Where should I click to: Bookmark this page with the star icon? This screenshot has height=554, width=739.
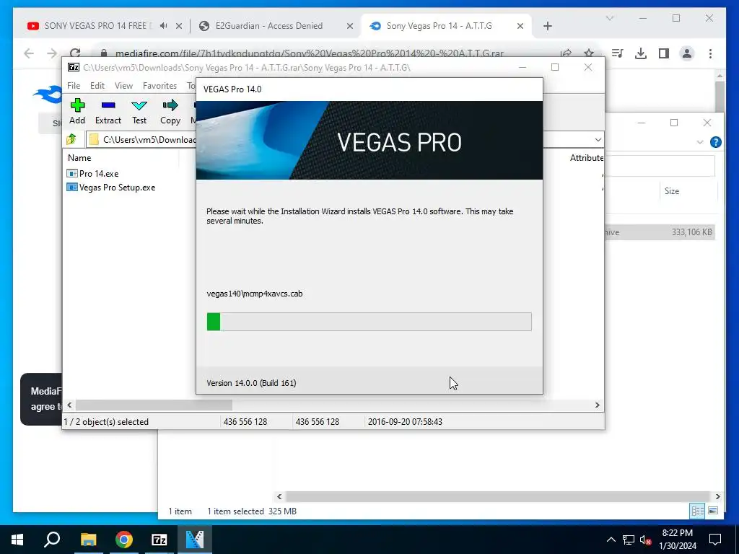click(589, 53)
